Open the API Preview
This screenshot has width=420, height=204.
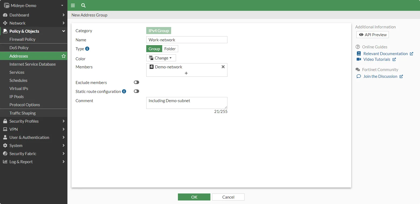pos(372,35)
